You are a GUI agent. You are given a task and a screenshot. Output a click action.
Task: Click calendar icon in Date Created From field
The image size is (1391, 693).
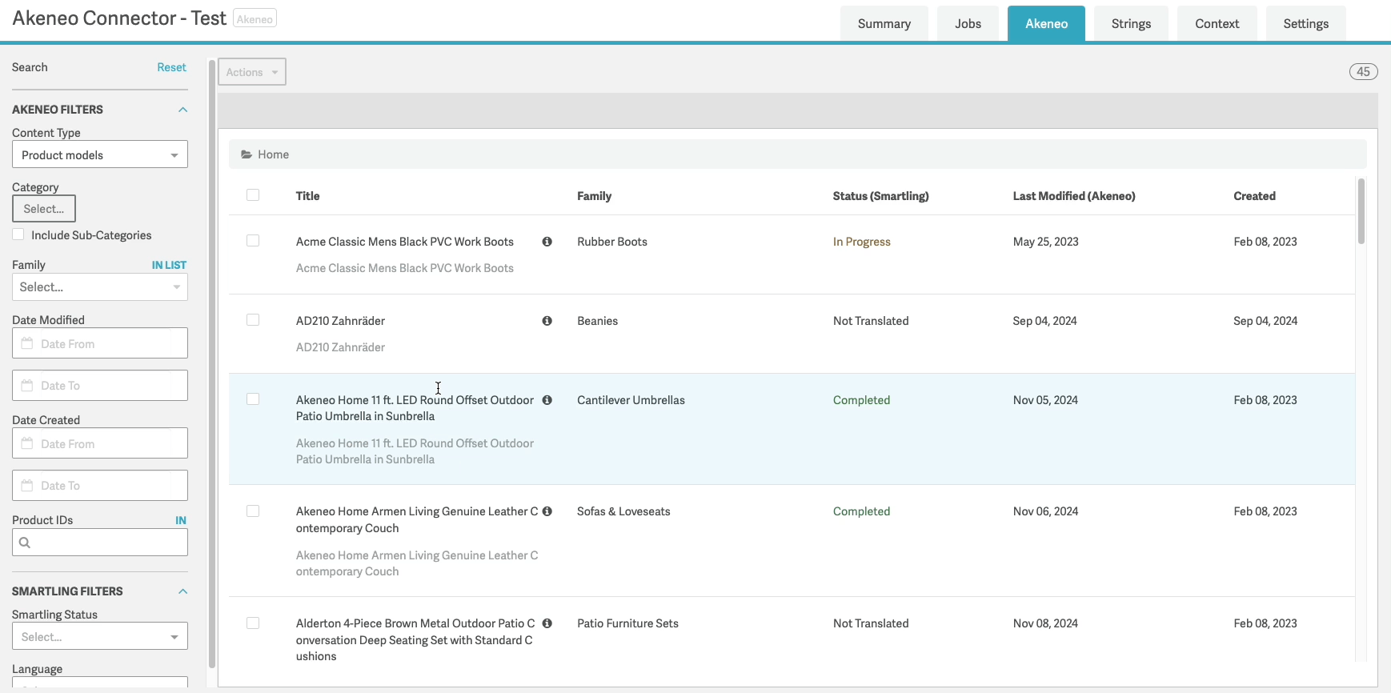tap(27, 443)
